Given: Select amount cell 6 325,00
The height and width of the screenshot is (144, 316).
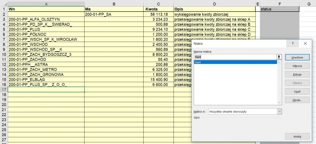Looking at the screenshot, I should (x=159, y=70).
